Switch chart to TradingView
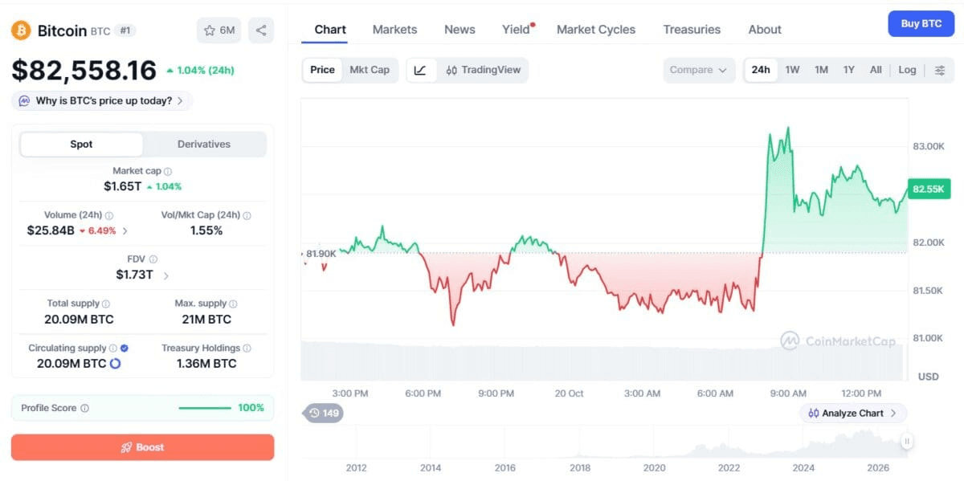Viewport: 964px width, 481px height. click(484, 70)
